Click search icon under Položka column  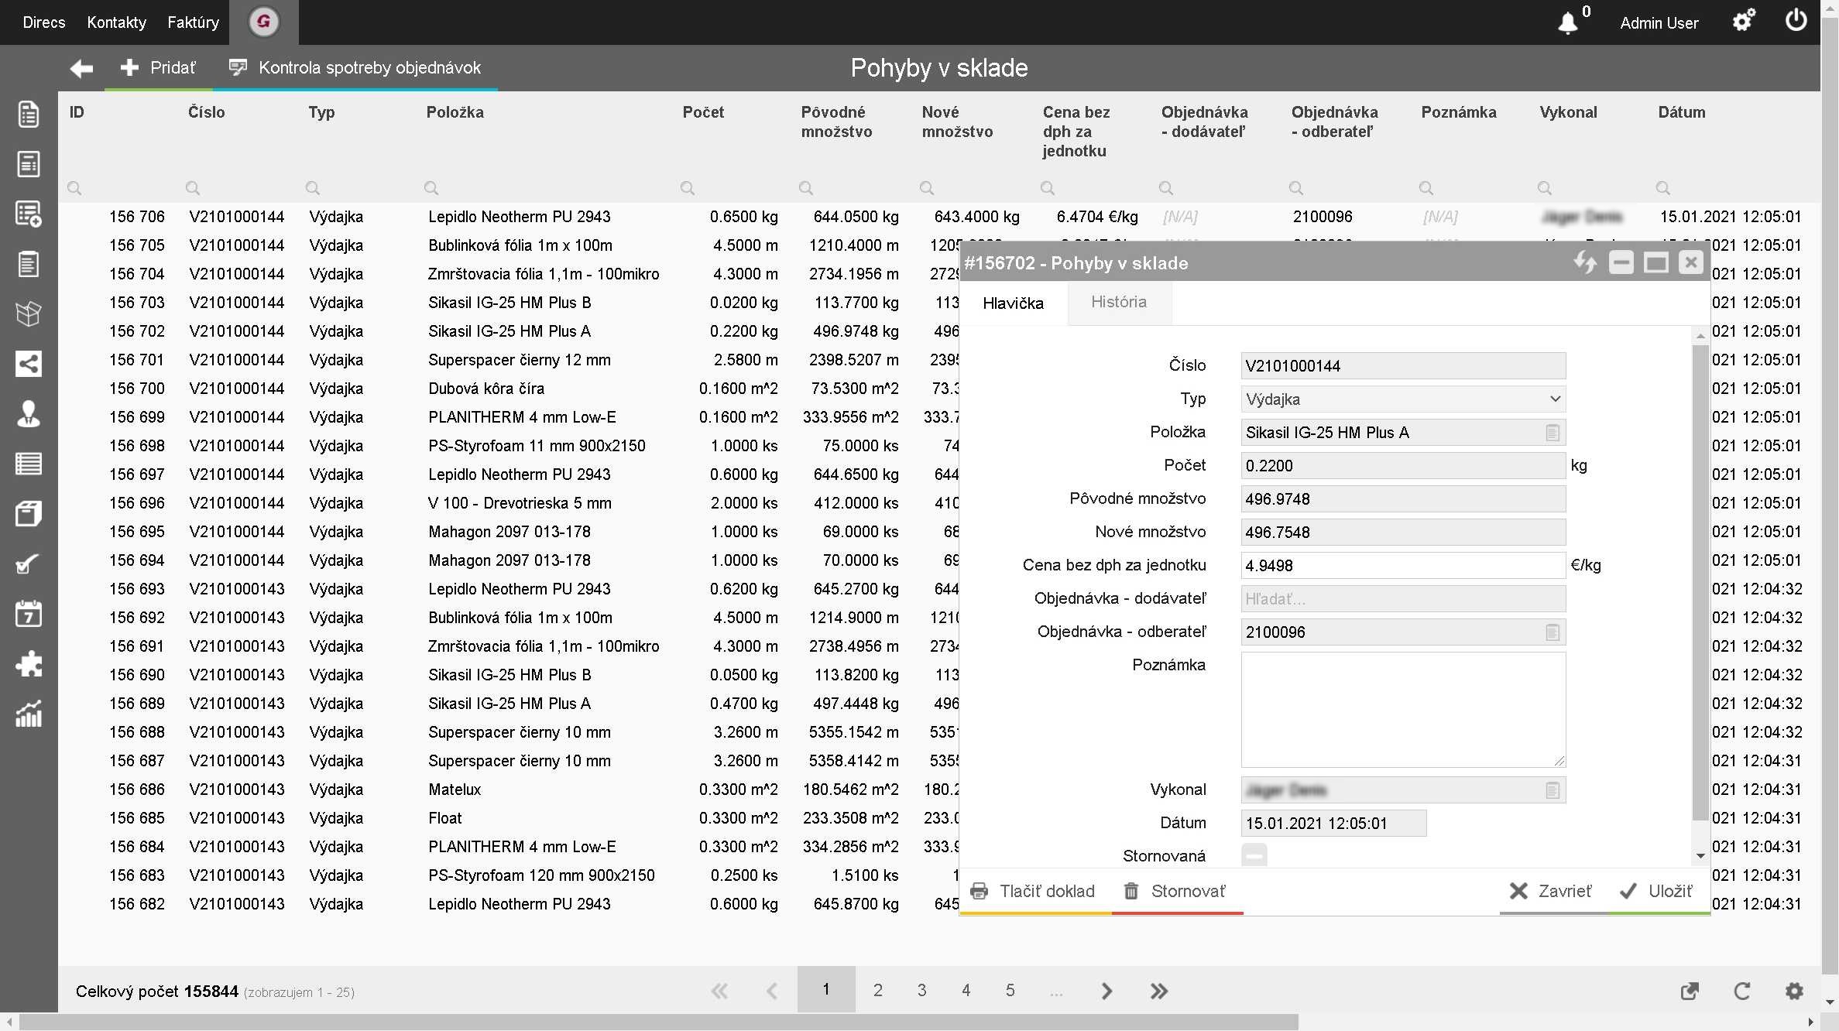[x=431, y=188]
